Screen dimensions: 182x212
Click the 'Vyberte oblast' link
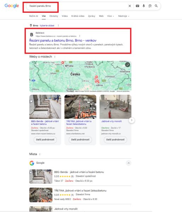[x=47, y=25]
